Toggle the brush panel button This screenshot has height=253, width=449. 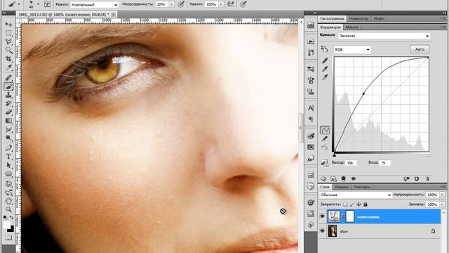(x=48, y=4)
